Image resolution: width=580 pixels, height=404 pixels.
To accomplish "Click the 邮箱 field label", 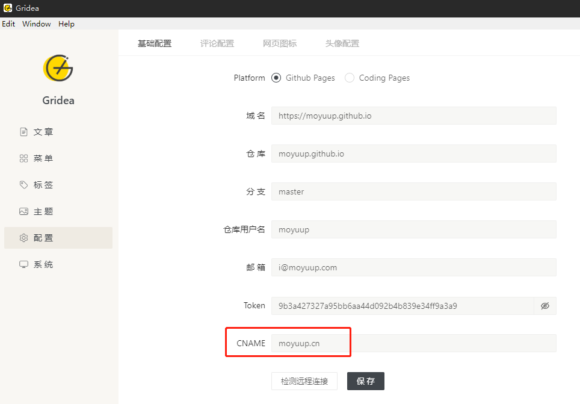I will (x=256, y=267).
